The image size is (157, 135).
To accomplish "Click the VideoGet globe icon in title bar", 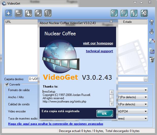I will (4, 4).
